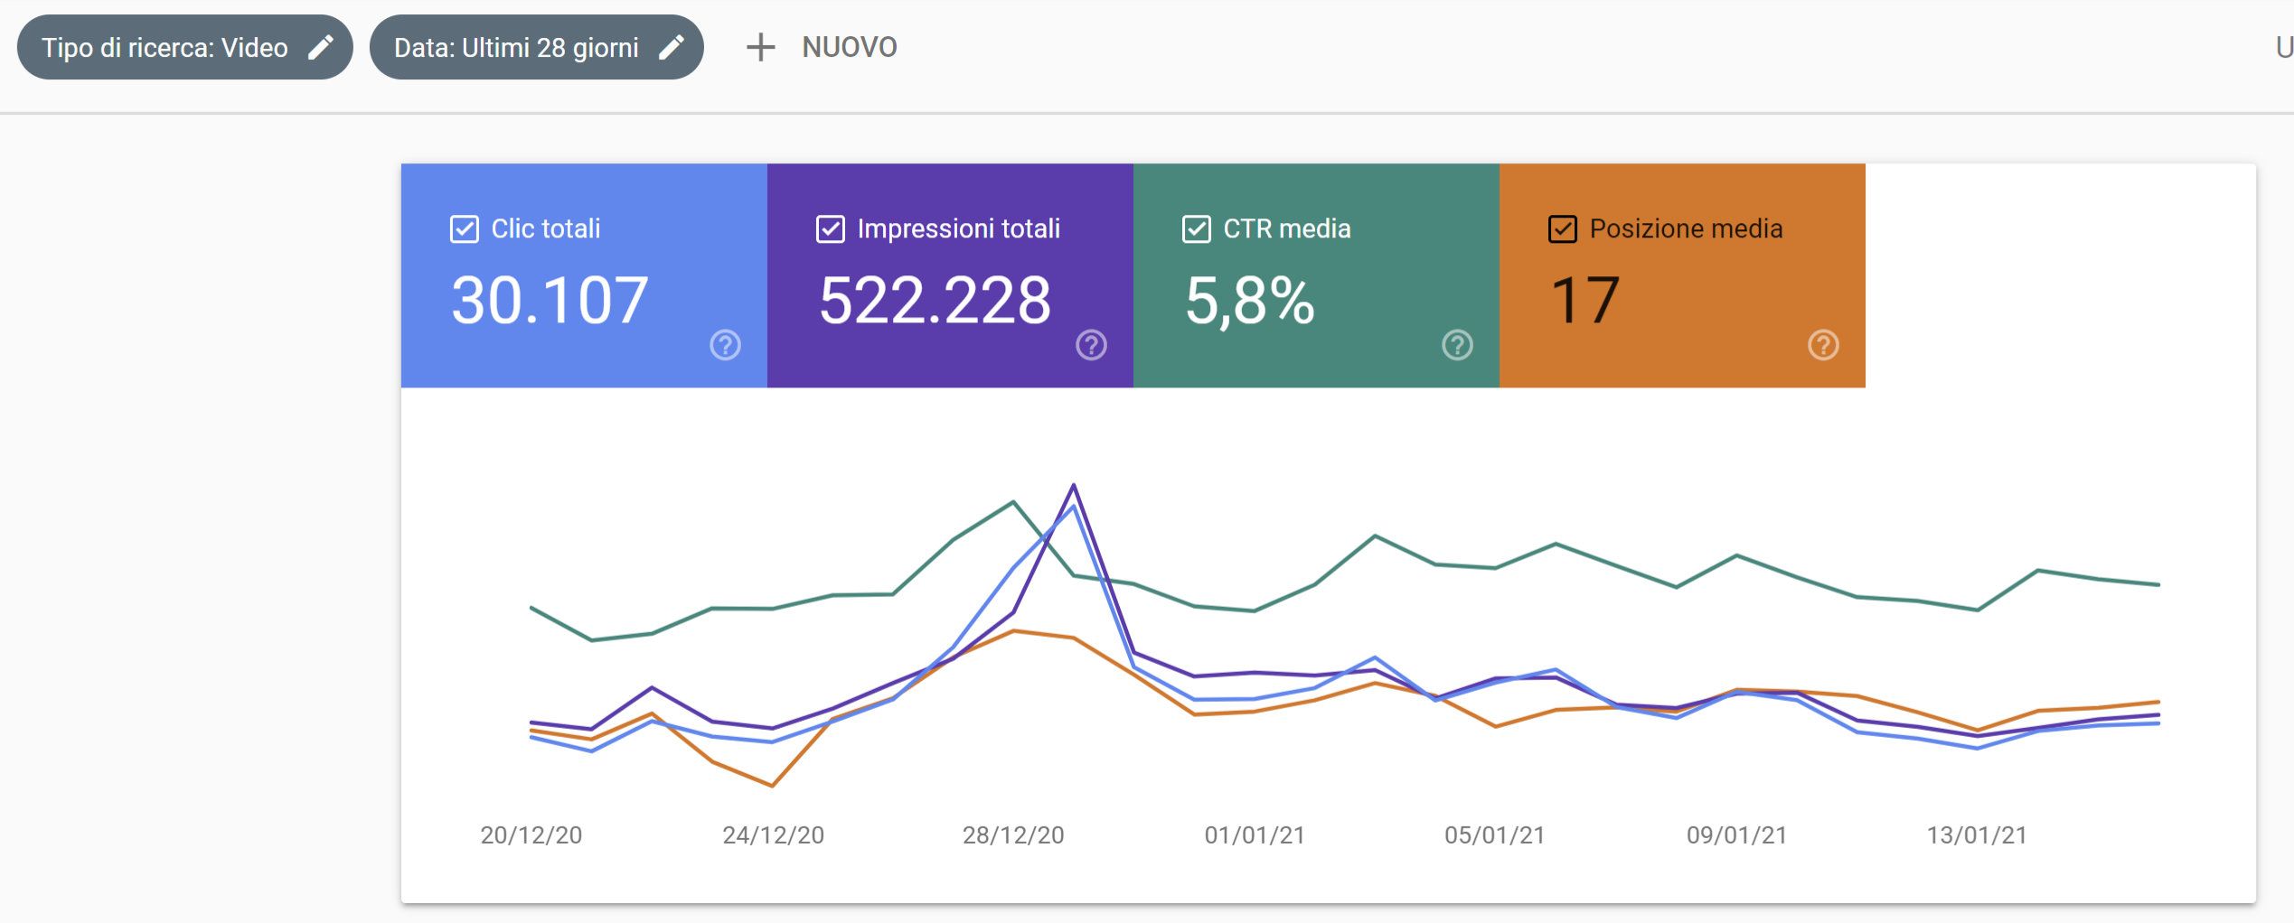
Task: Uncheck the CTR media checkbox
Action: 1196,229
